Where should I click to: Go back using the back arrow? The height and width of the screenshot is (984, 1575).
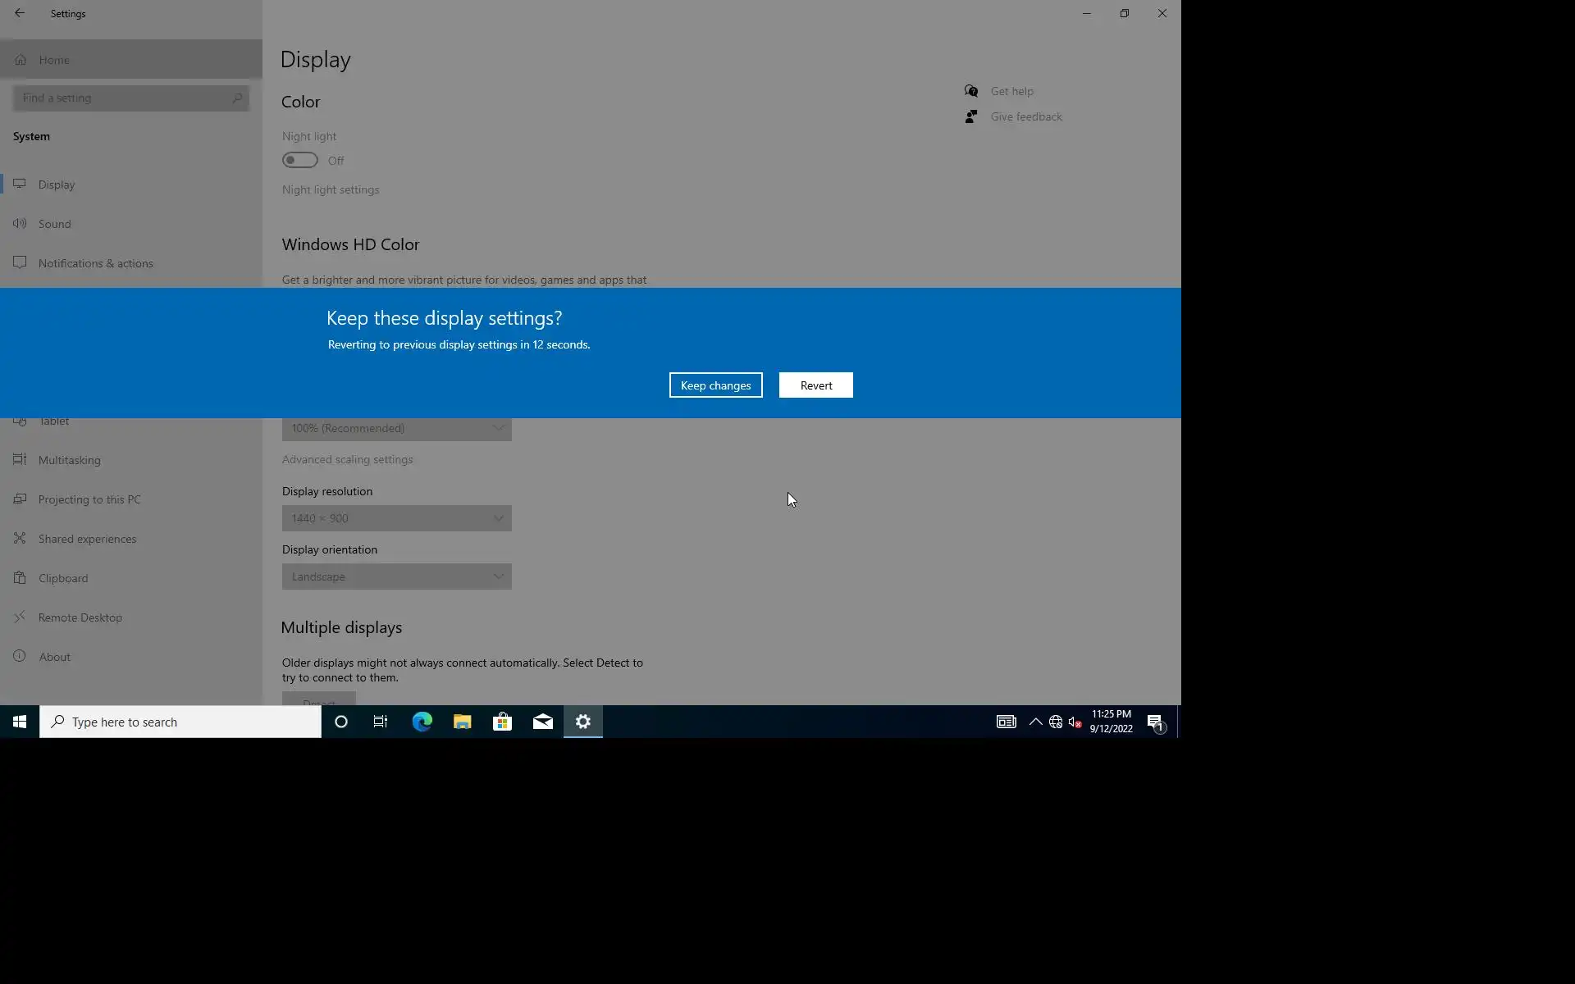point(20,13)
